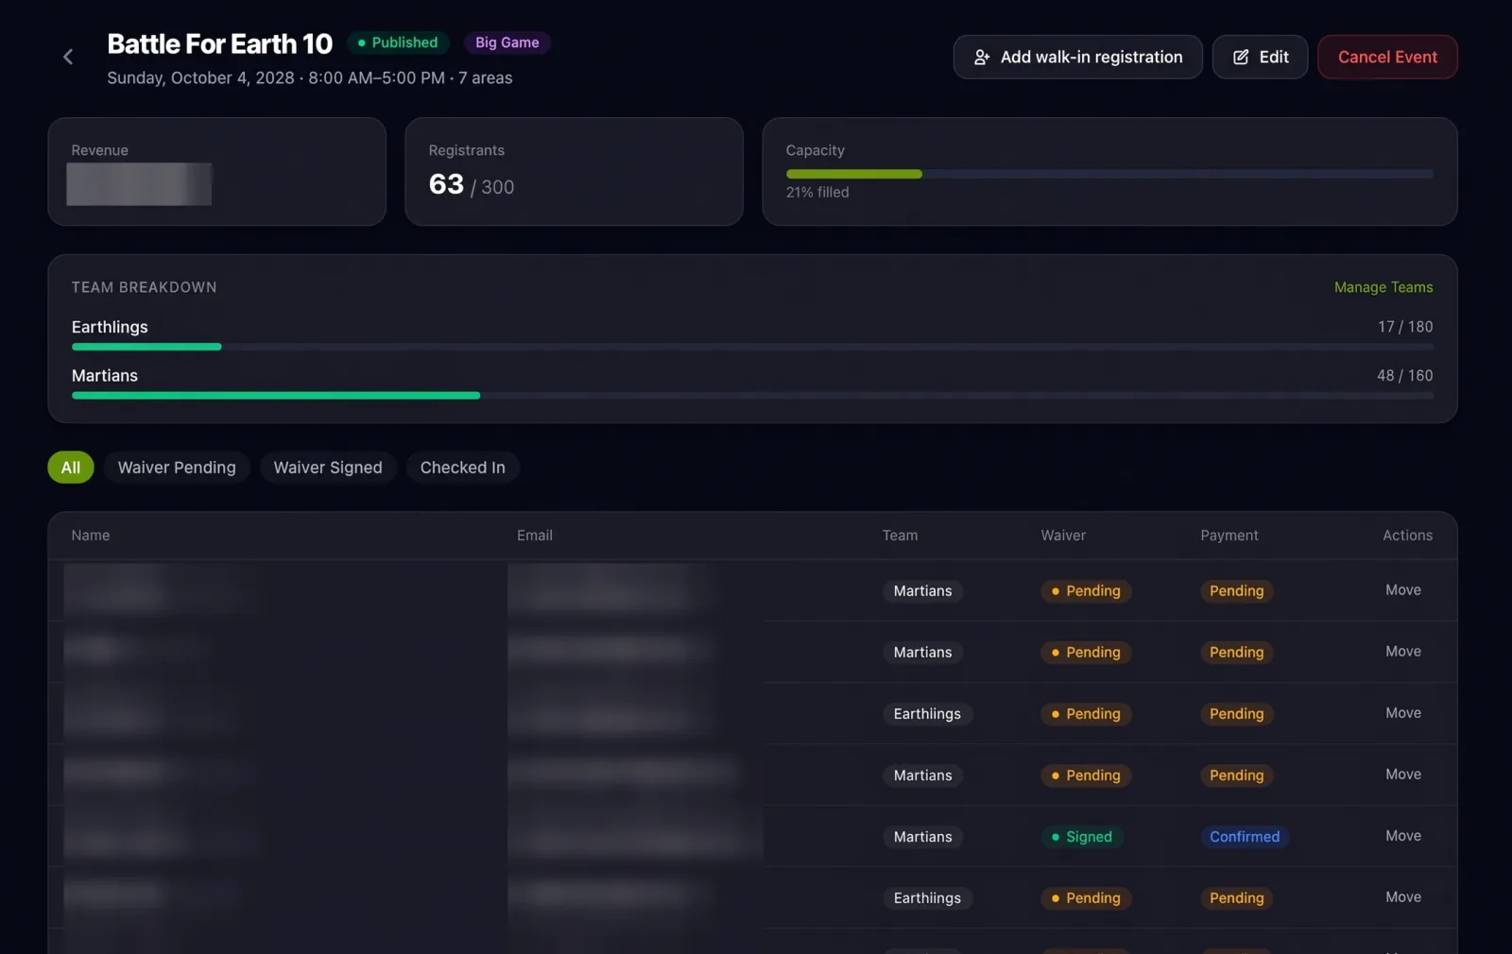Click the 48 / 160 Martians count

pyautogui.click(x=1404, y=376)
